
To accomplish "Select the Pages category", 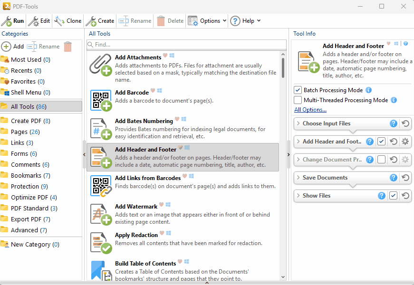I will coord(19,132).
